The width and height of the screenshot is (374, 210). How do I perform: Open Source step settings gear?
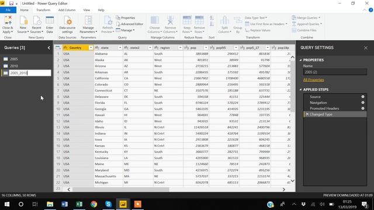click(363, 97)
